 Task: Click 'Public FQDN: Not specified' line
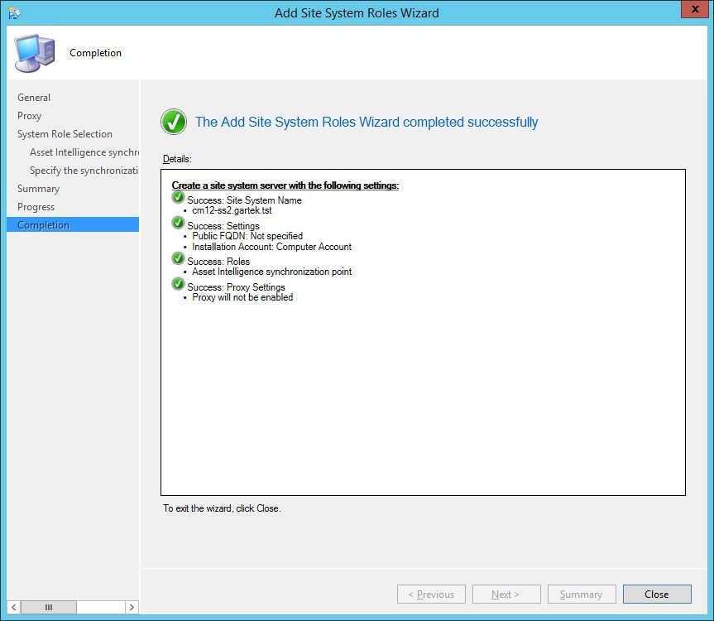pyautogui.click(x=247, y=236)
